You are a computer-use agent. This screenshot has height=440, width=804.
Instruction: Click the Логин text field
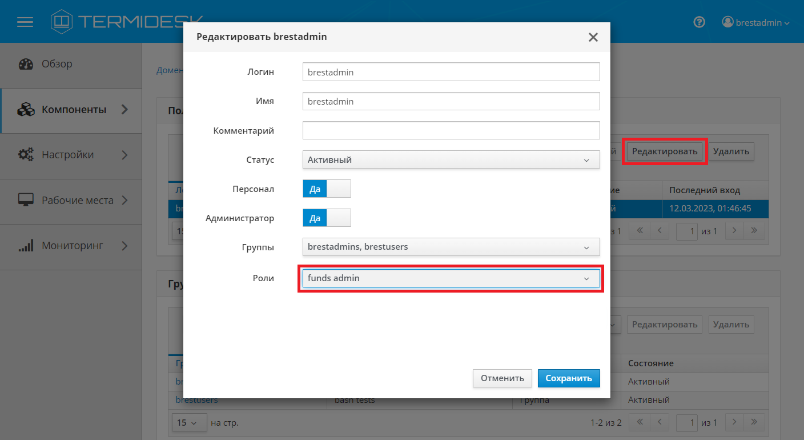pos(451,72)
